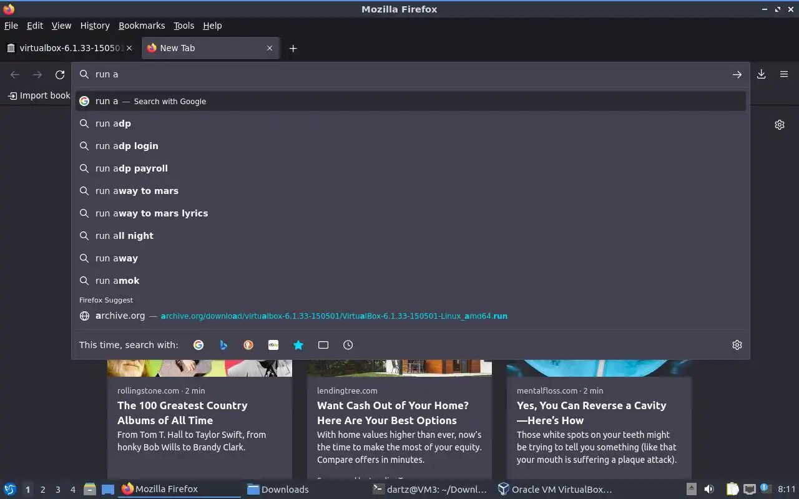Switch to workspace 4 in taskbar
The width and height of the screenshot is (799, 499).
pos(73,490)
